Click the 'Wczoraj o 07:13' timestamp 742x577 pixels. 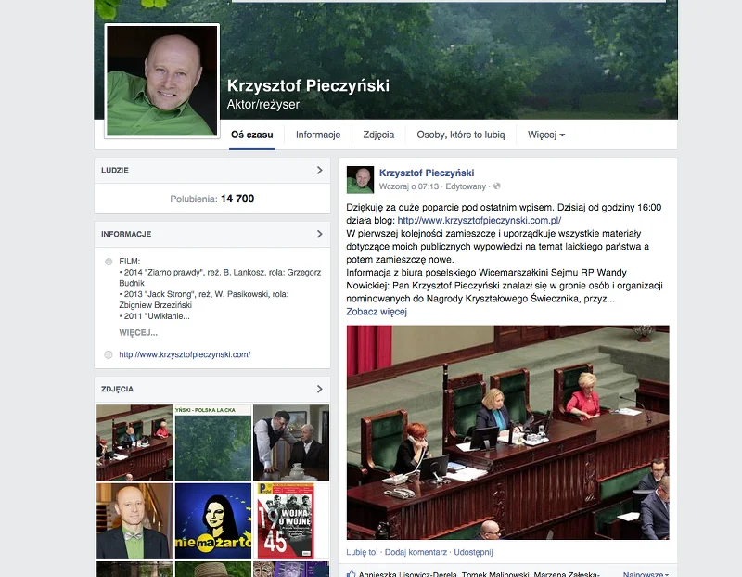point(409,186)
